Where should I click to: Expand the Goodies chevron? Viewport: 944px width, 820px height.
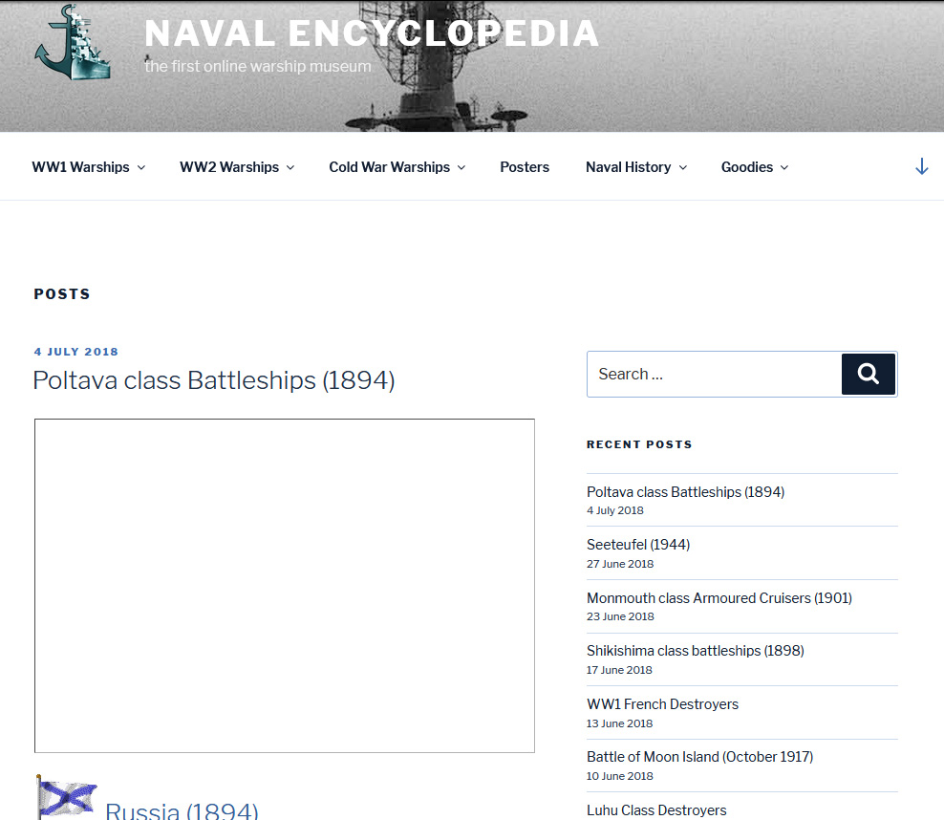784,167
